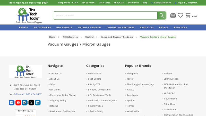Open the Resources menu
The height and width of the screenshot is (116, 206).
(x=181, y=28)
